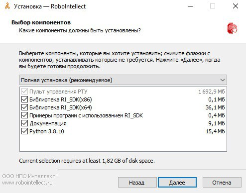The height and width of the screenshot is (193, 246).
Task: Open the www.robointellect.ru link
Action: coord(27,183)
